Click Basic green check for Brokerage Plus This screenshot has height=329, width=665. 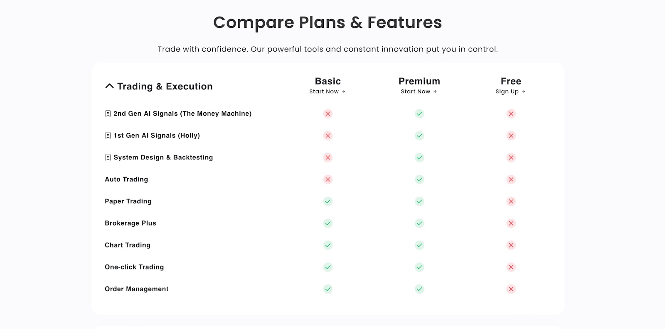(x=328, y=223)
